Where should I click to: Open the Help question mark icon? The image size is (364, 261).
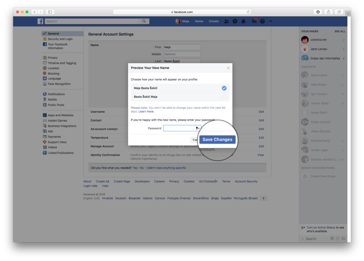pyautogui.click(x=262, y=21)
